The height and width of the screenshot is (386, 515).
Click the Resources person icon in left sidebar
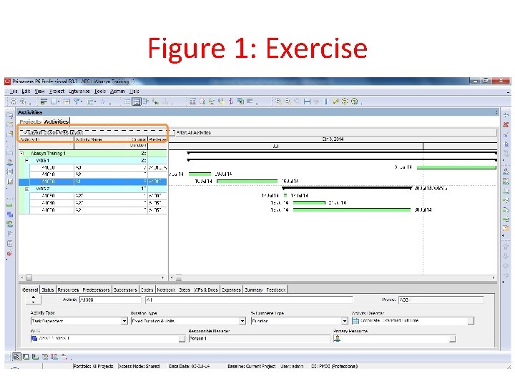tap(9, 162)
